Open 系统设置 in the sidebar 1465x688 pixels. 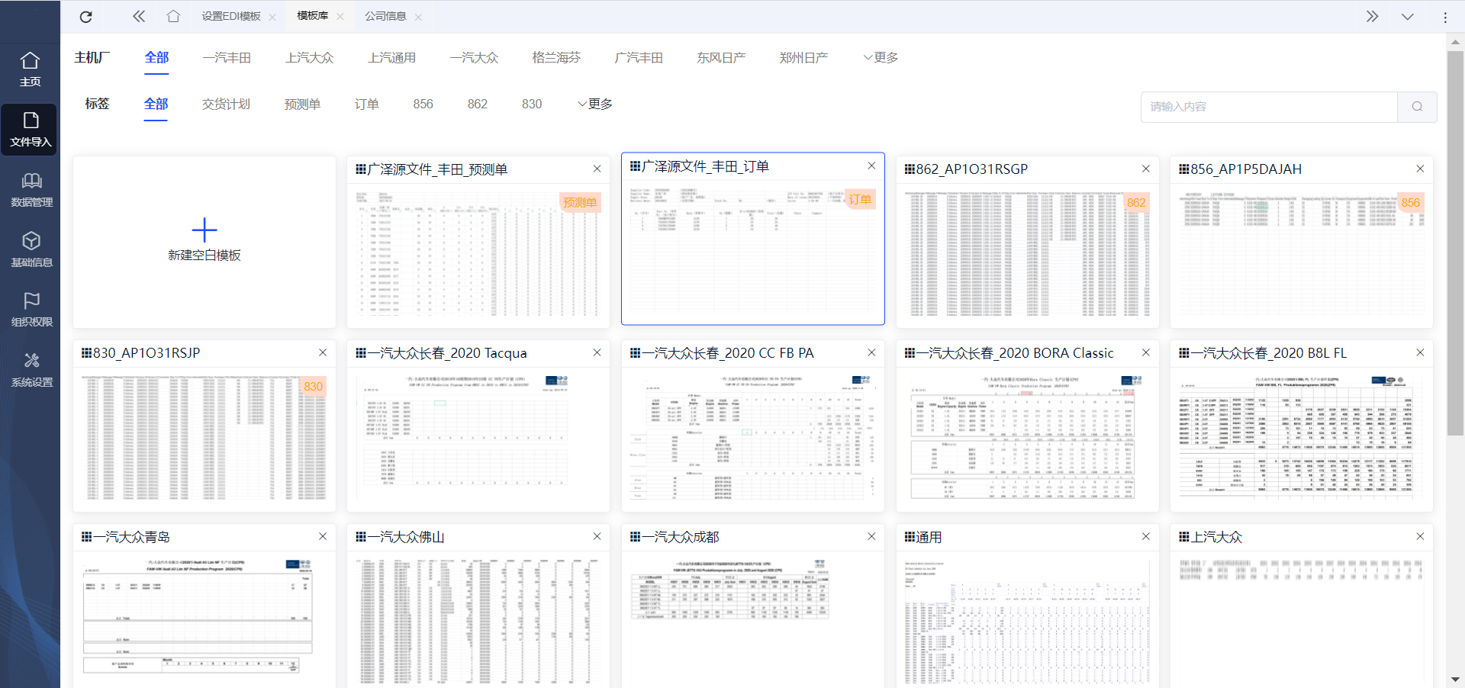click(x=31, y=369)
